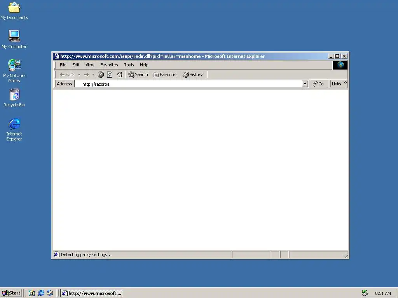Refresh the page using Refresh icon
This screenshot has width=398, height=298.
coord(110,74)
